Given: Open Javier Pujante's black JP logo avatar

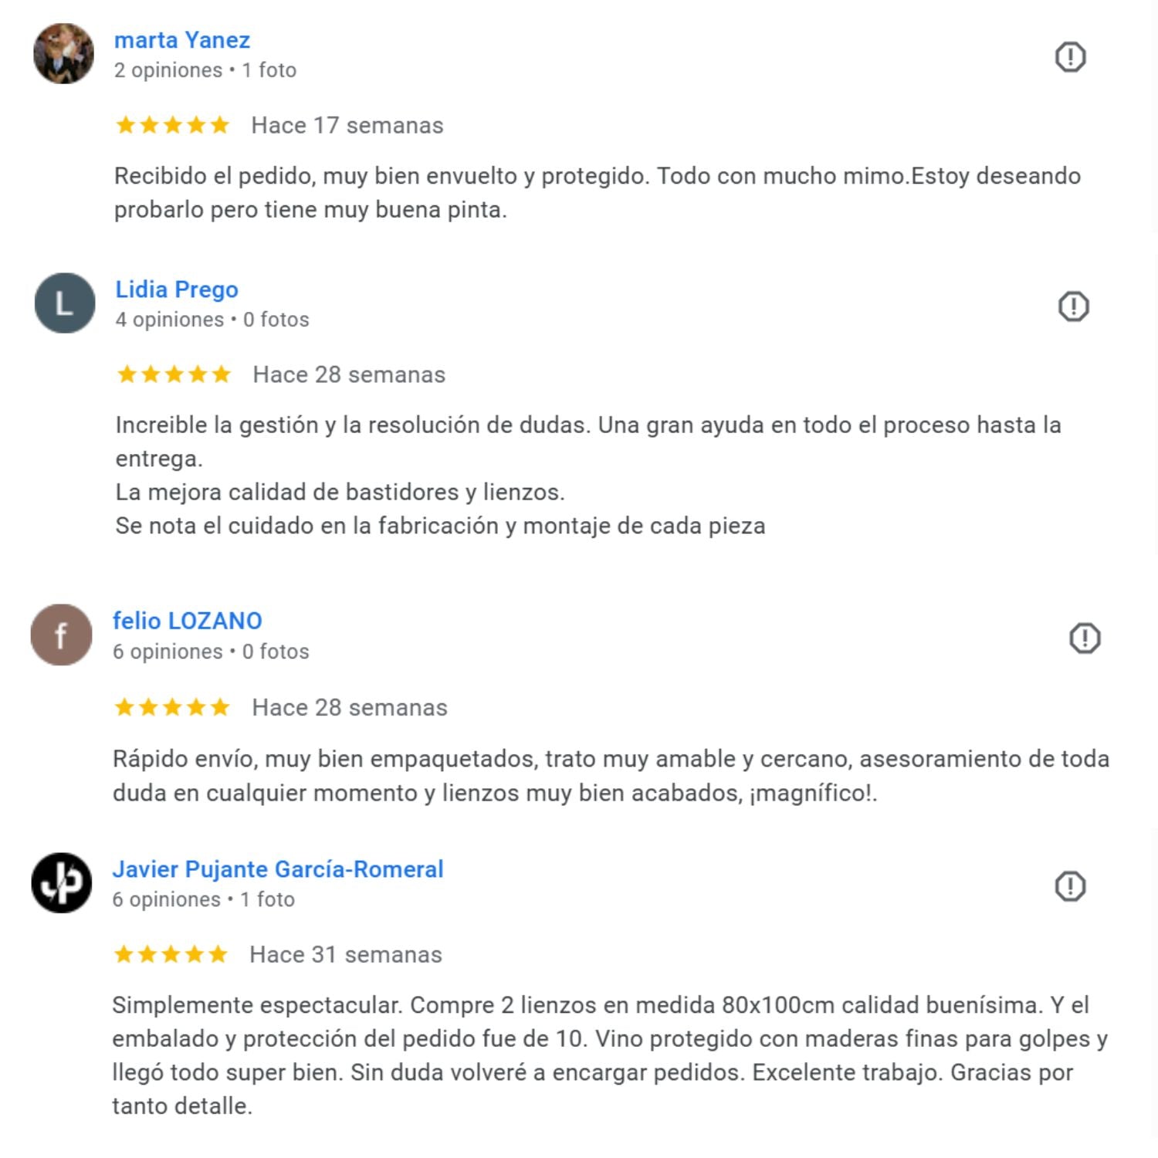Looking at the screenshot, I should coord(62,883).
